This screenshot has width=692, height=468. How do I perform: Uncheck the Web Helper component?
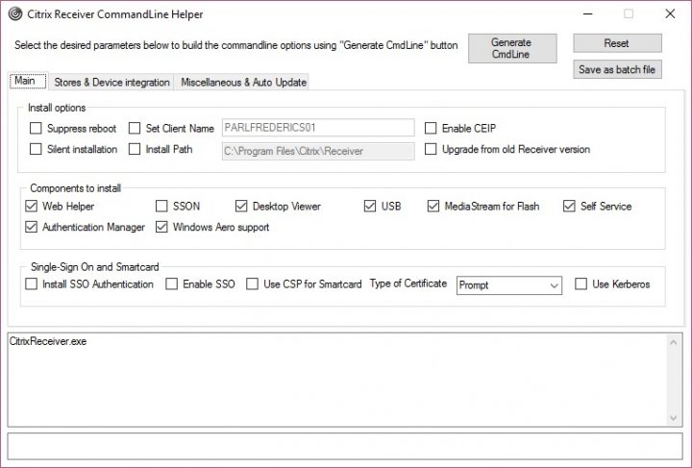[x=33, y=207]
